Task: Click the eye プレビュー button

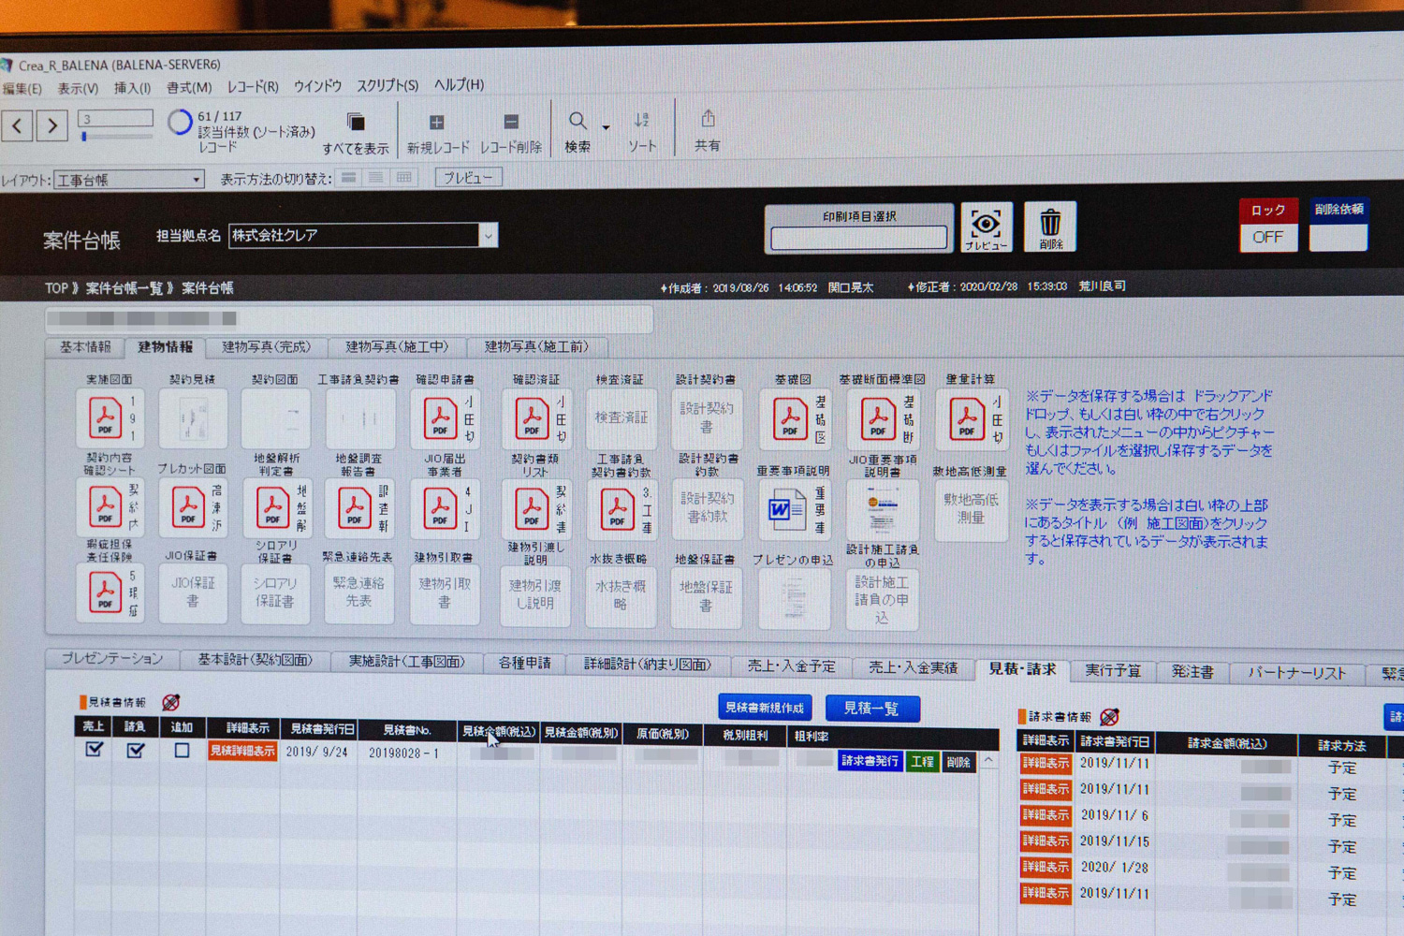Action: click(986, 227)
